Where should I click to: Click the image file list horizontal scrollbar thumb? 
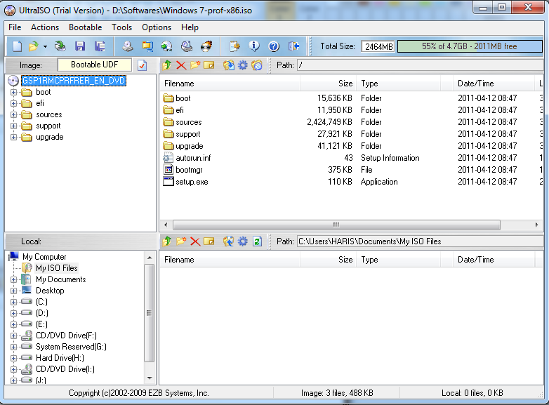click(336, 225)
